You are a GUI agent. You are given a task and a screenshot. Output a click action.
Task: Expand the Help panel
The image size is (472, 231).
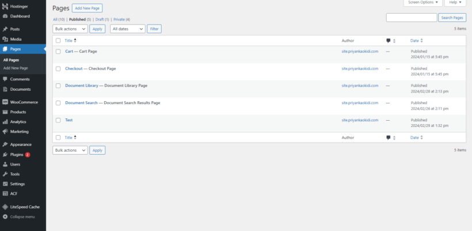(455, 2)
